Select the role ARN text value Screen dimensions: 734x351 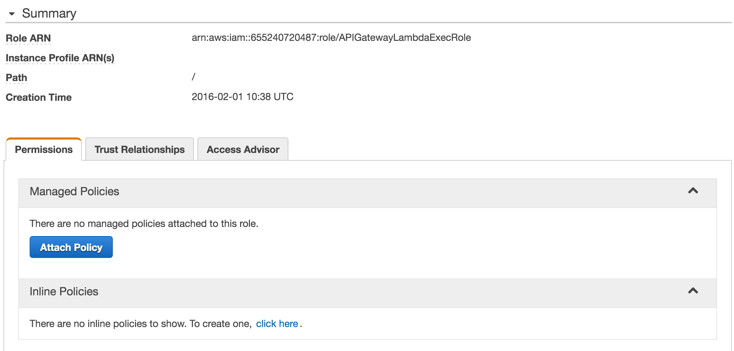(331, 37)
